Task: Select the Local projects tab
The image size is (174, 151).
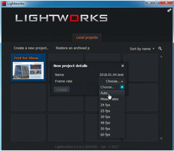Action: click(87, 38)
